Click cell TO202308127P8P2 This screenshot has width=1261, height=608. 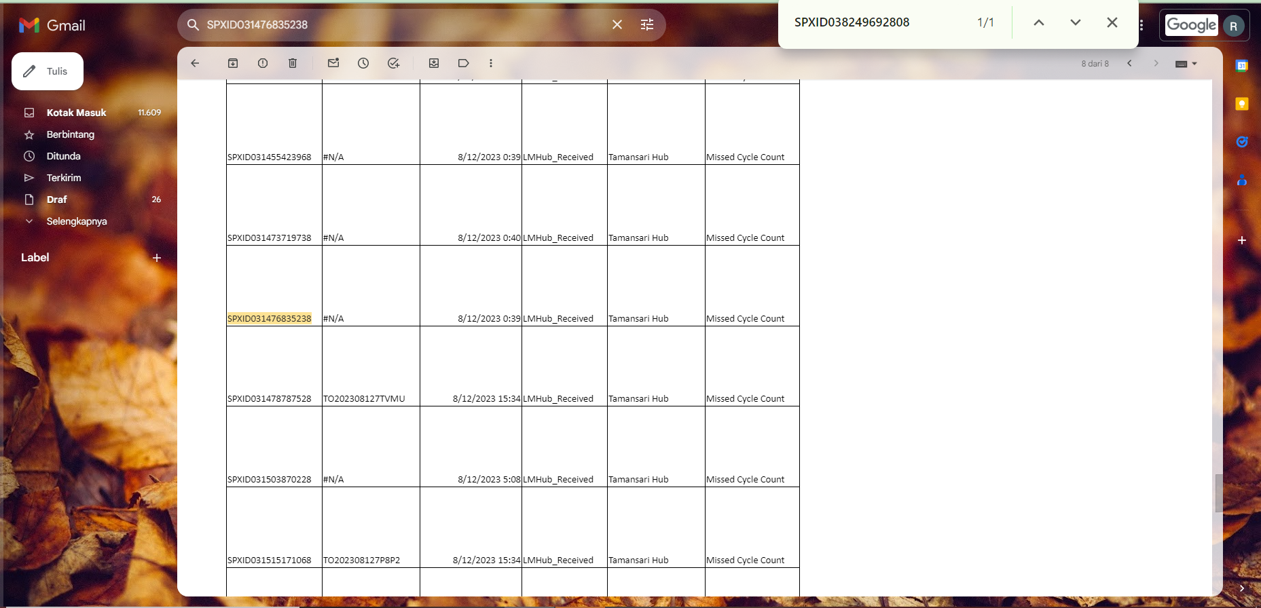[x=362, y=560]
